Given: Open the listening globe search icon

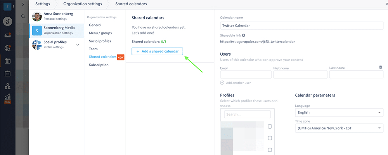Looking at the screenshot, I should click(8, 48).
